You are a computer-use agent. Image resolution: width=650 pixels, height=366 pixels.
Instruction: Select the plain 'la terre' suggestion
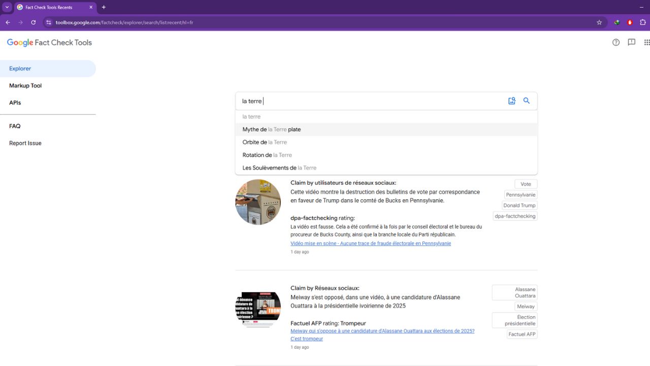point(386,116)
